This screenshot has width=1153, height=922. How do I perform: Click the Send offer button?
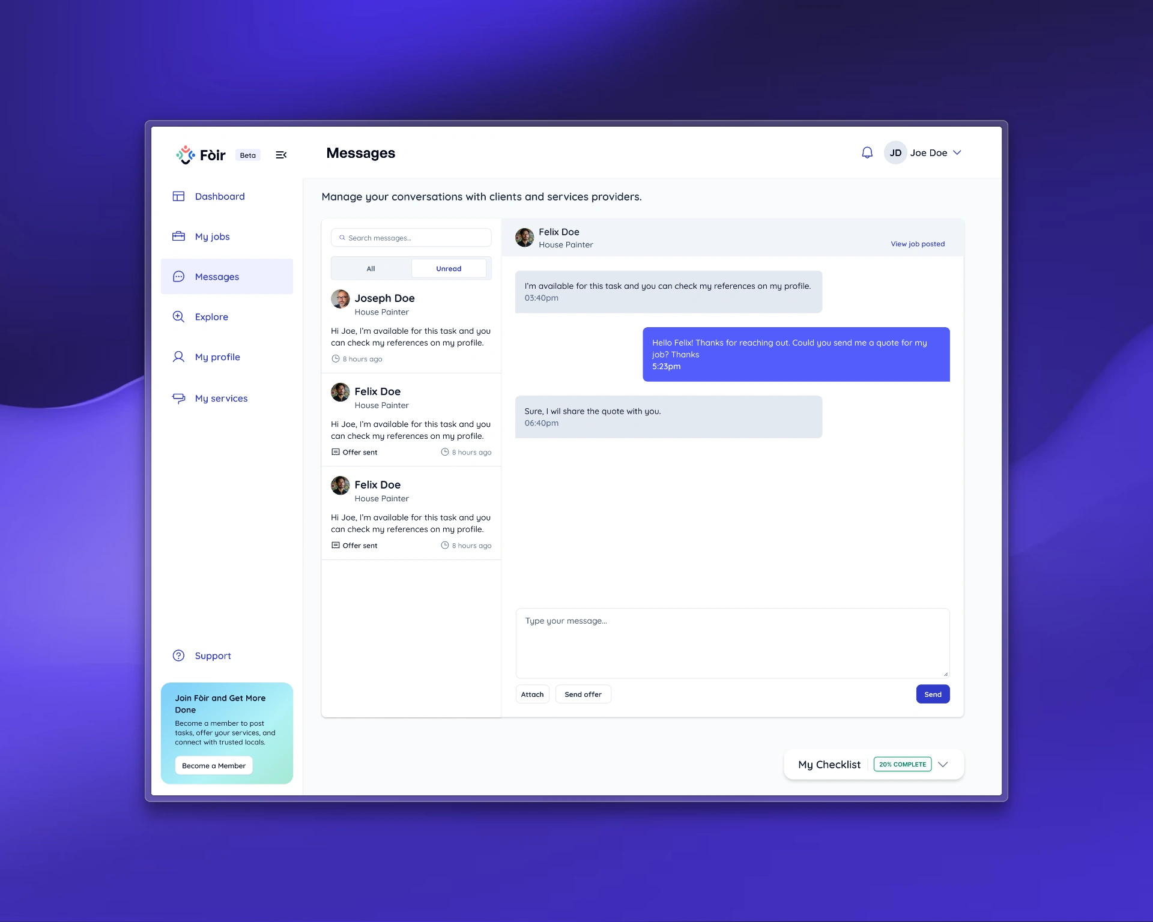click(583, 695)
